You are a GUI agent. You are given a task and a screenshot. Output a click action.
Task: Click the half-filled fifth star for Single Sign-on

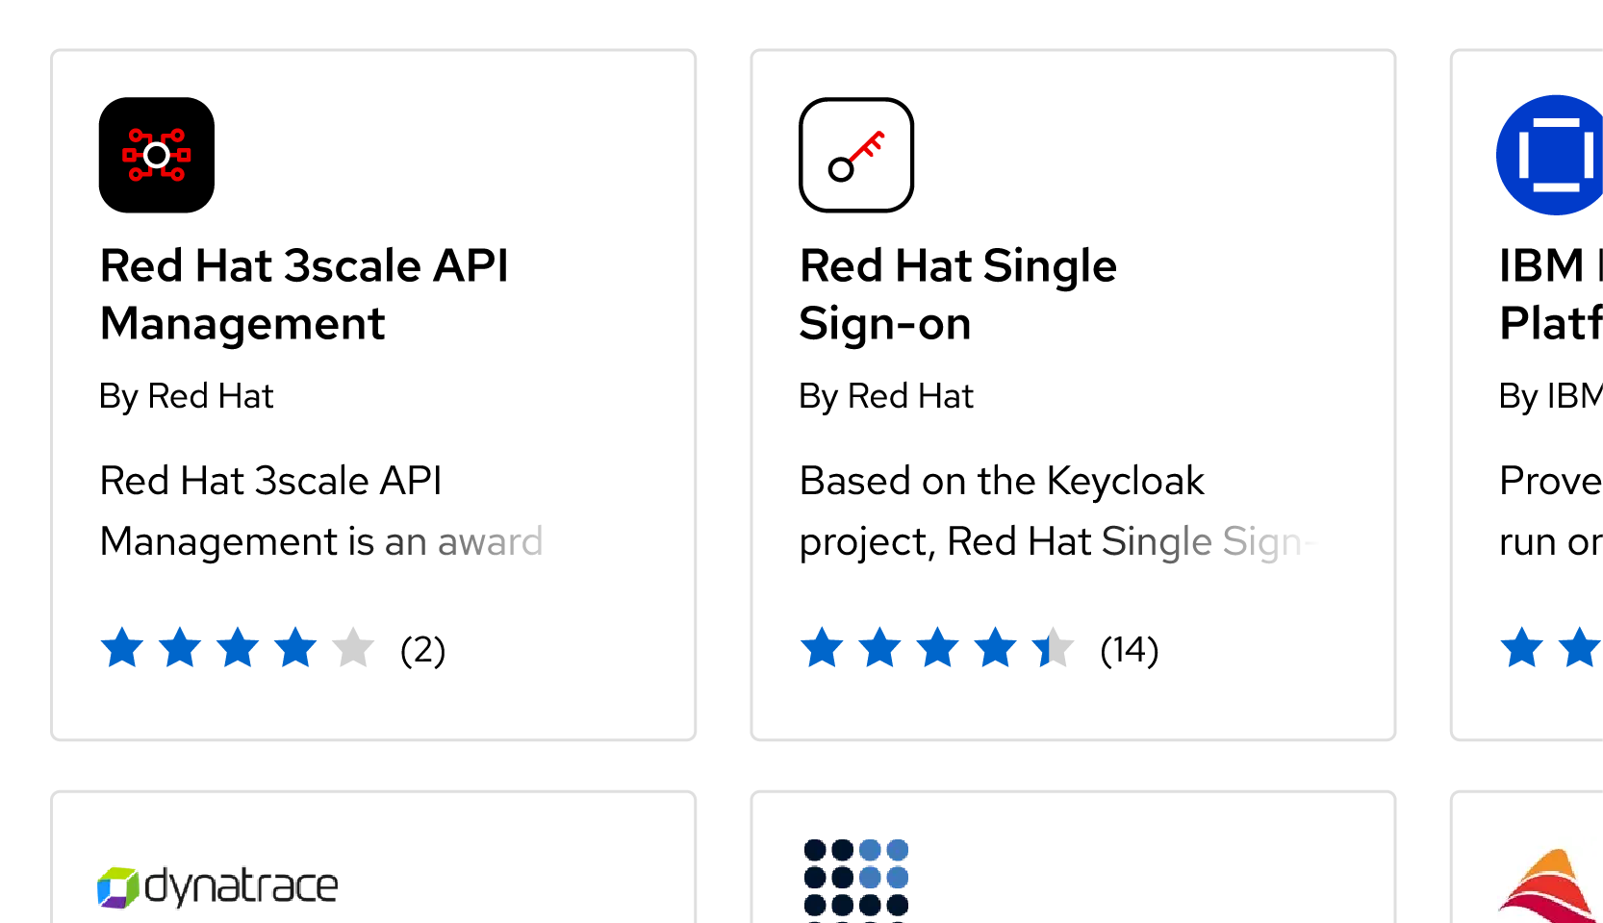(x=1053, y=648)
